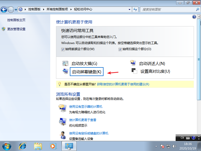Click the Narrator icon beside 启动讲述人
Screen dimensions: 201x151
[x=133, y=63]
